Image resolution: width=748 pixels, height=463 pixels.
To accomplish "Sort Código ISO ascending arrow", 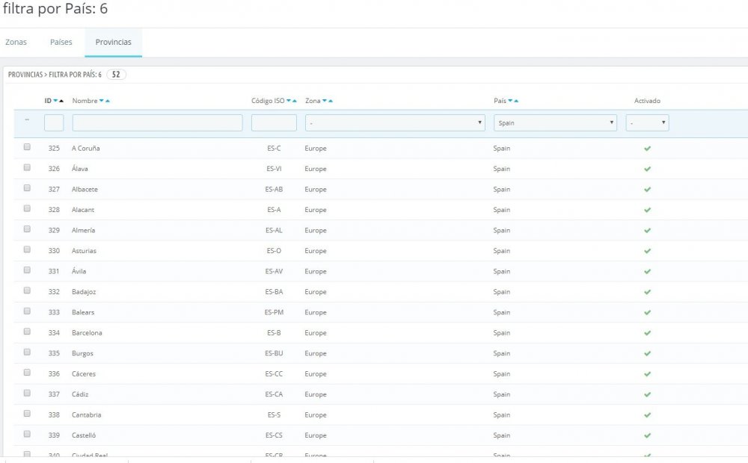I will click(294, 101).
